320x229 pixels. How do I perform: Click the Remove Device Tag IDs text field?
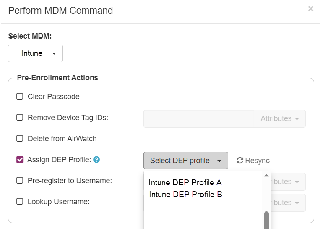199,118
